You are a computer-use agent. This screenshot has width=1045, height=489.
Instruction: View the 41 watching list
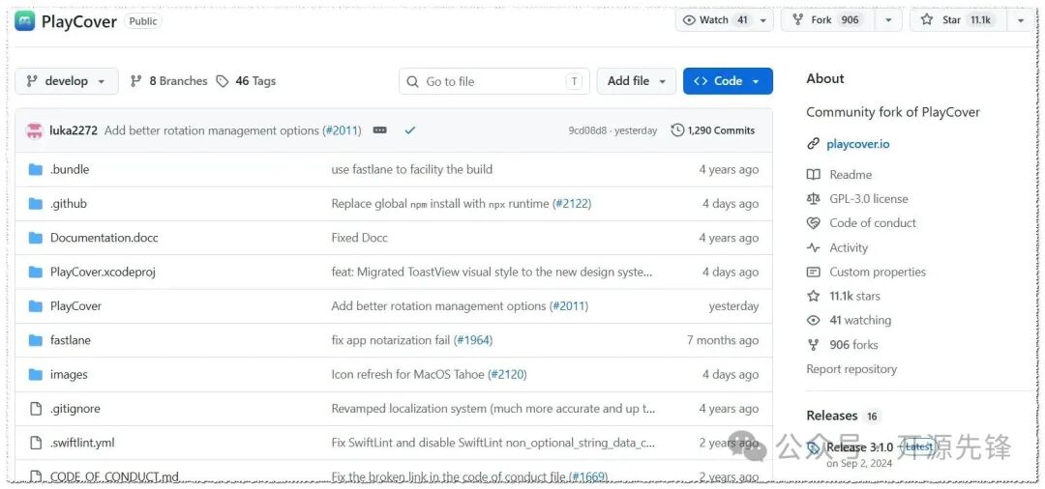pos(860,320)
